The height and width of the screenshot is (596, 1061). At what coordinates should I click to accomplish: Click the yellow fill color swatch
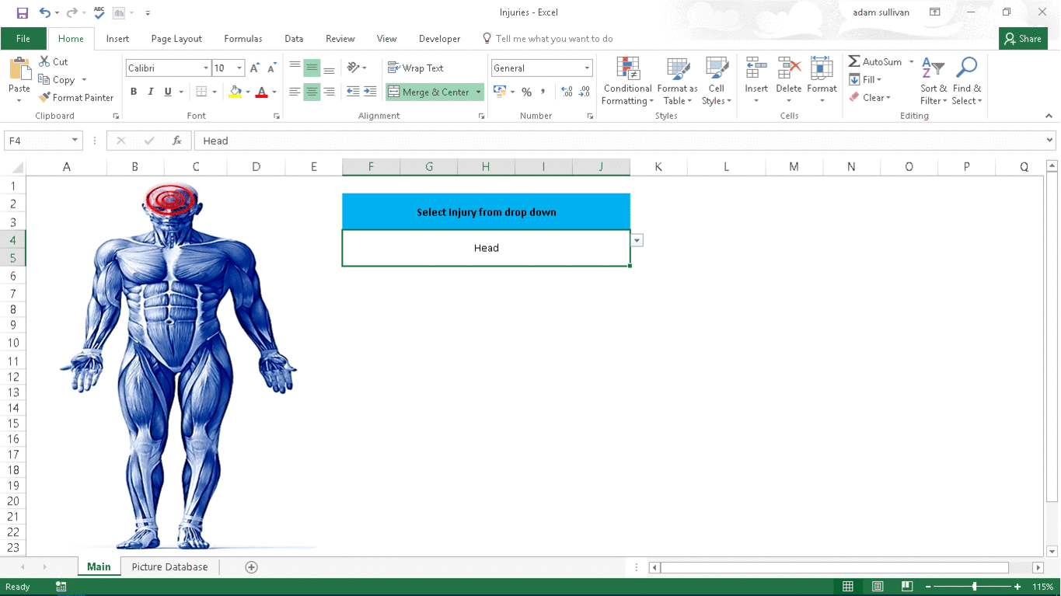pos(236,92)
